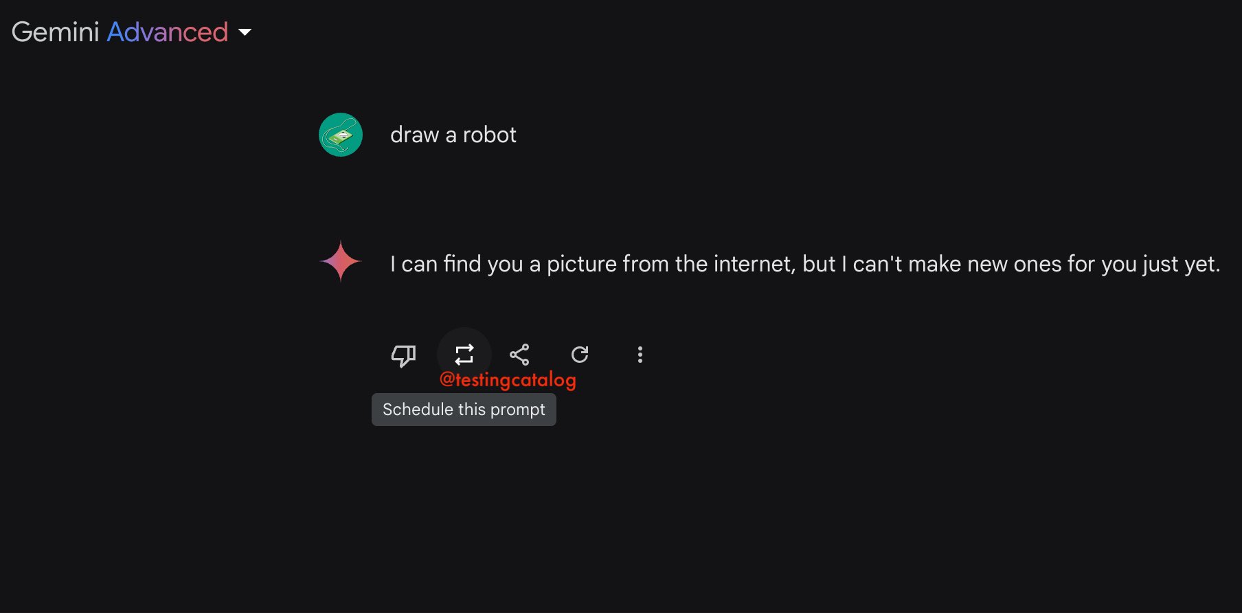Viewport: 1242px width, 613px height.
Task: Regenerate the response with the refresh icon
Action: coord(580,355)
